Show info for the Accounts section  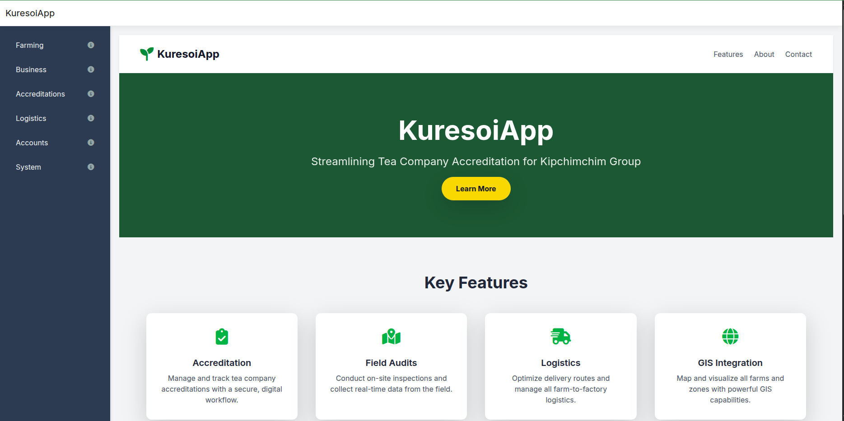pyautogui.click(x=91, y=143)
